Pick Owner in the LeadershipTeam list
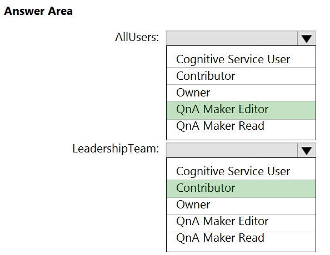This screenshot has width=330, height=255. tap(241, 205)
